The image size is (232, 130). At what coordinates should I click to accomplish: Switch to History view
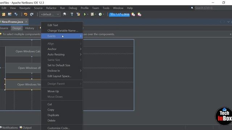(x=30, y=28)
